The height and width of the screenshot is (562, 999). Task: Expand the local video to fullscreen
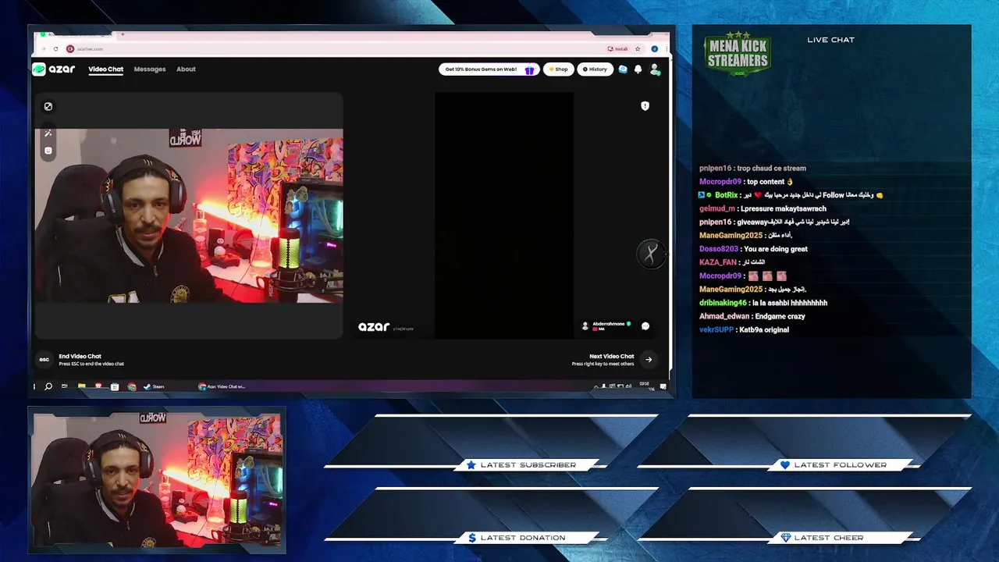pos(48,106)
